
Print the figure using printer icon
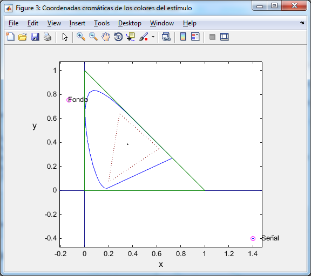point(48,37)
